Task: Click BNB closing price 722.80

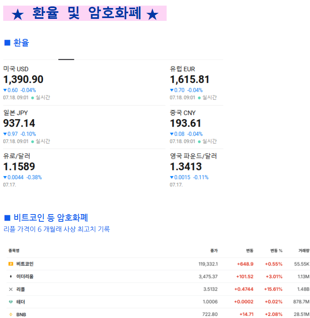Action: pos(210,314)
